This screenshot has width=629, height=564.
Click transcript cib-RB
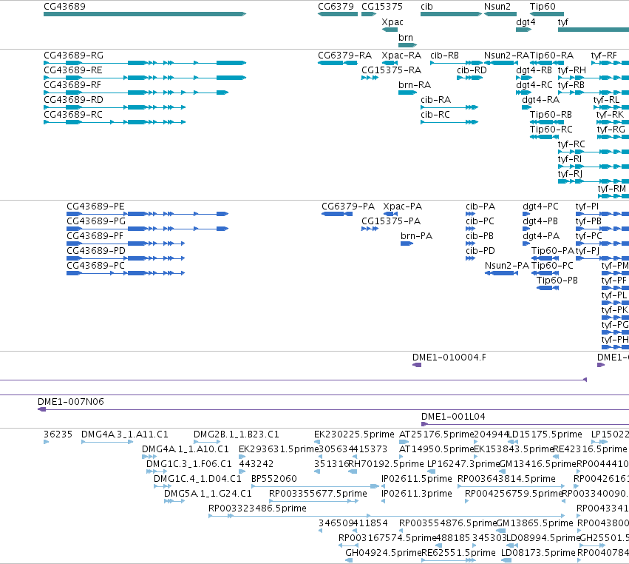[x=457, y=63]
